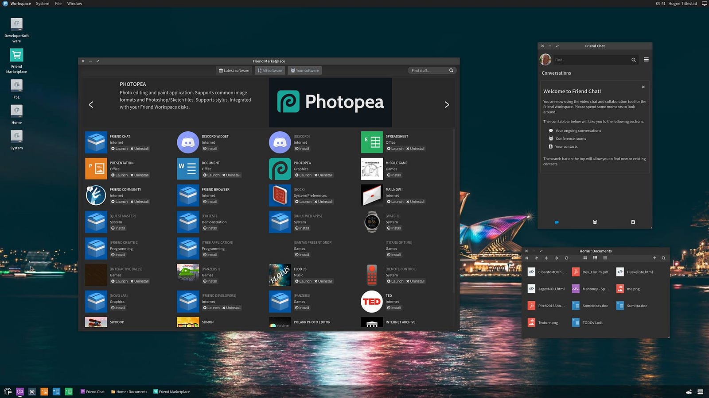709x398 pixels.
Task: Uninstall the Mailnow! app
Action: point(415,202)
